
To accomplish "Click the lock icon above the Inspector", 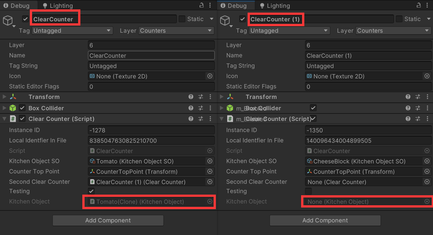I will click(x=202, y=5).
